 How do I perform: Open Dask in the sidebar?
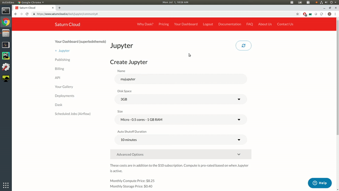tap(58, 104)
